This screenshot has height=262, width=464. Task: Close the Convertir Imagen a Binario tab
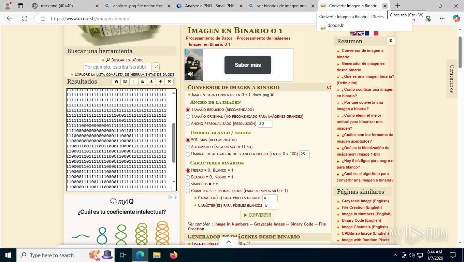pyautogui.click(x=385, y=6)
